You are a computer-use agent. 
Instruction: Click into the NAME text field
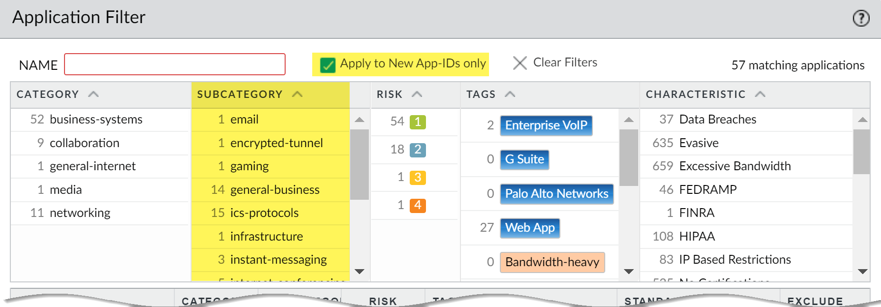(x=175, y=64)
